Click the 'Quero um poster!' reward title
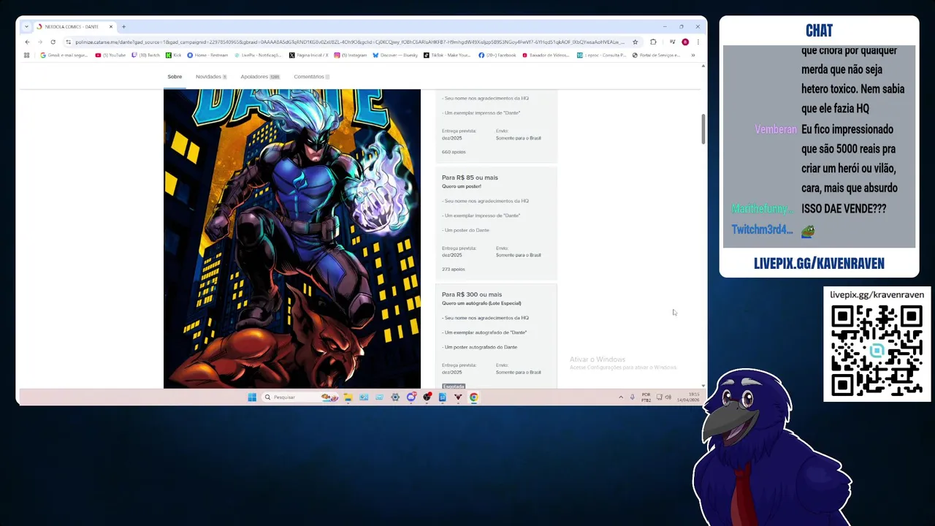 [462, 186]
